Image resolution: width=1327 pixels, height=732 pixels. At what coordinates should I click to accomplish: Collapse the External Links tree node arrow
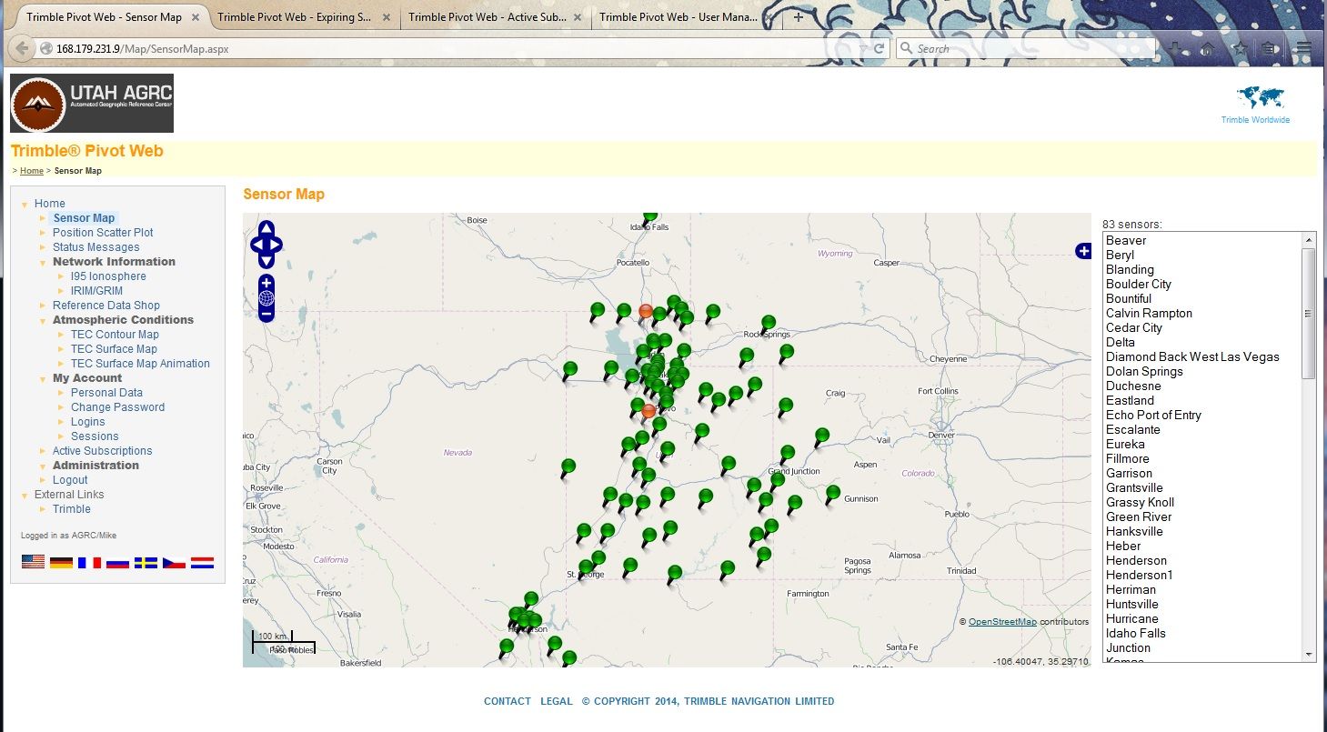click(25, 495)
